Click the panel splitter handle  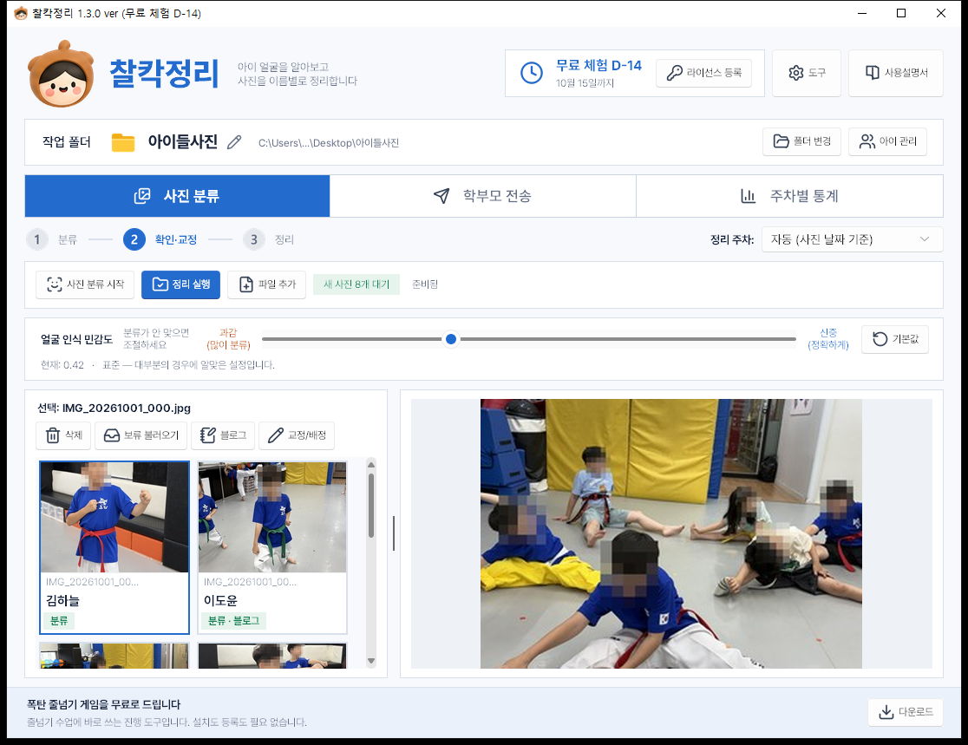tap(393, 533)
